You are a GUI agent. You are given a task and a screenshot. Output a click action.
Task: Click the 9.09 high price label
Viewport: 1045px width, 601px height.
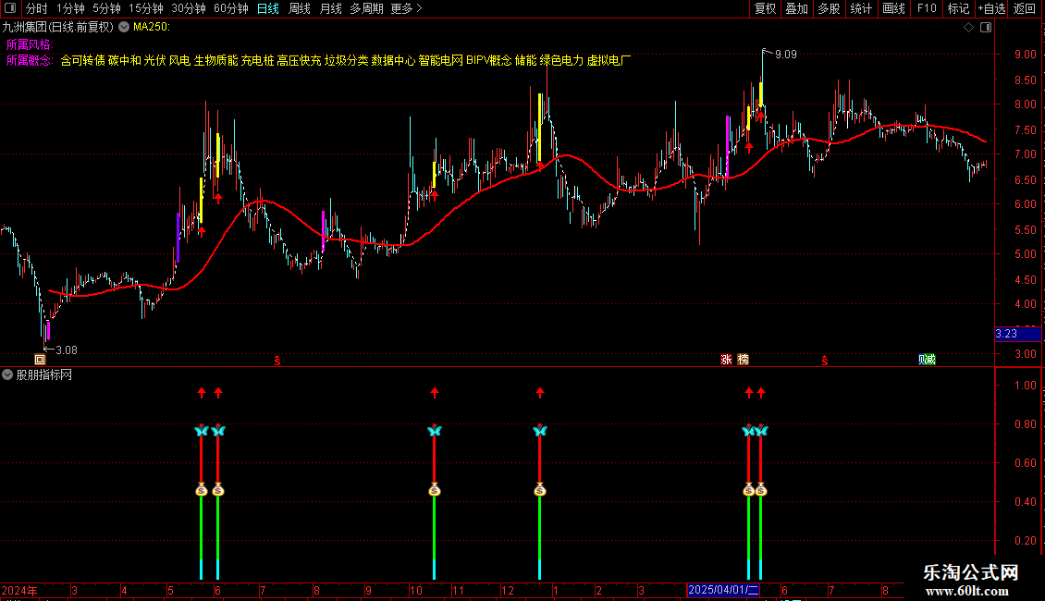786,54
